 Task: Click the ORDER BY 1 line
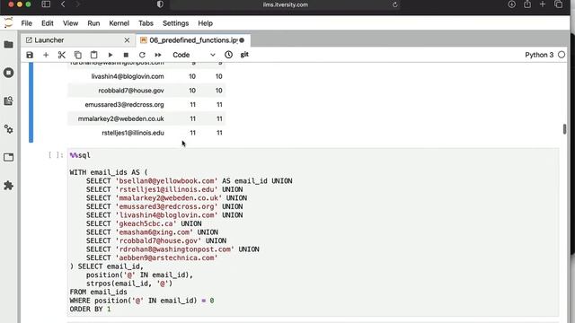[90, 309]
